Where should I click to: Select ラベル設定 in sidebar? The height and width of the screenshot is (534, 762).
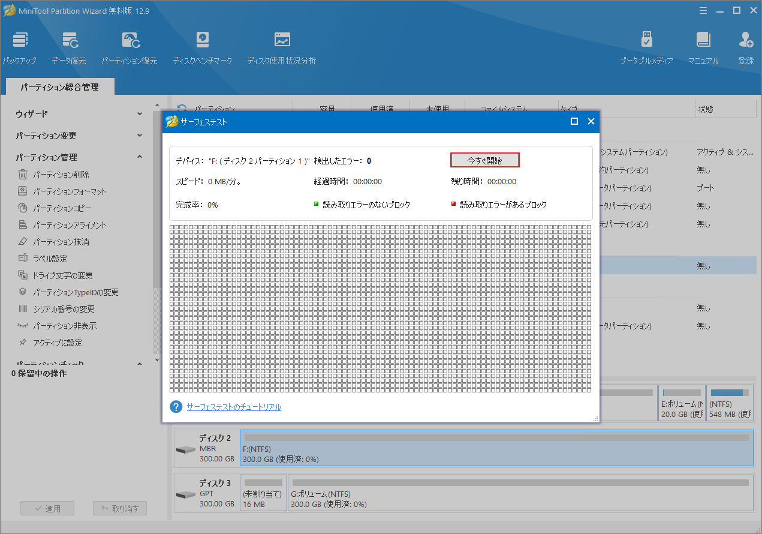tap(43, 259)
